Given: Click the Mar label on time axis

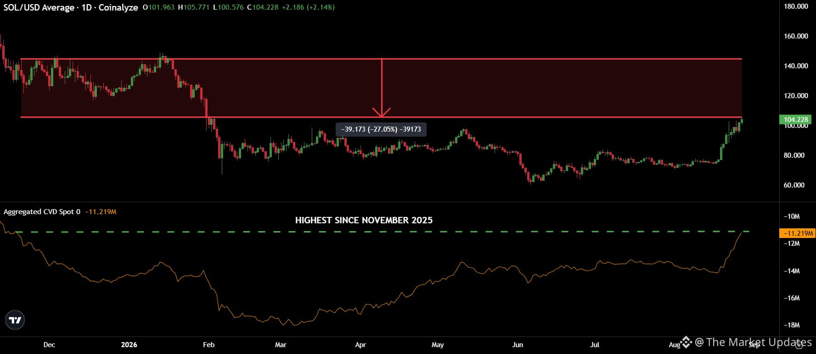Looking at the screenshot, I should pos(281,345).
